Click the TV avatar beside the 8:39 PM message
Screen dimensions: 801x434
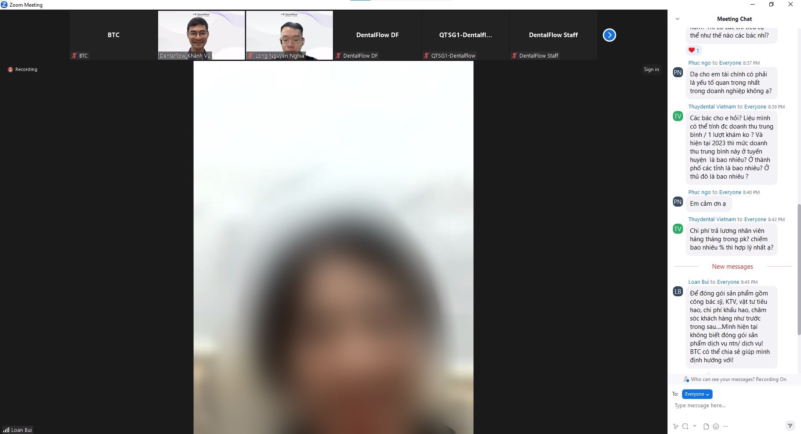click(x=678, y=116)
